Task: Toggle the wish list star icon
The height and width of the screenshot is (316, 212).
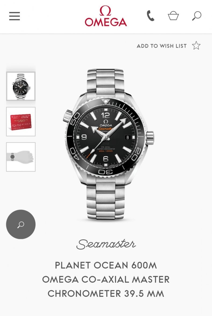Action: tap(196, 46)
